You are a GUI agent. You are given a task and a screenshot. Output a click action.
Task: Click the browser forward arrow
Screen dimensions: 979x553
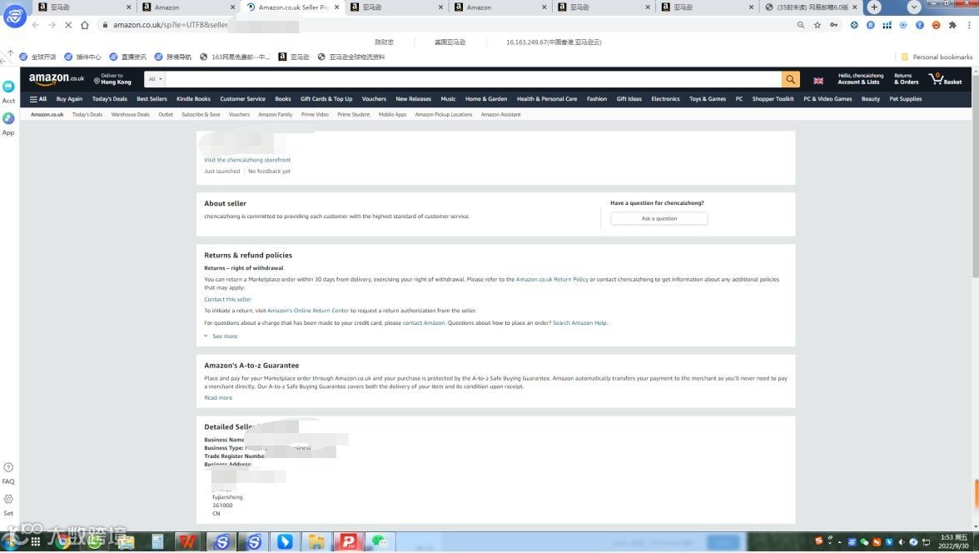(x=52, y=25)
